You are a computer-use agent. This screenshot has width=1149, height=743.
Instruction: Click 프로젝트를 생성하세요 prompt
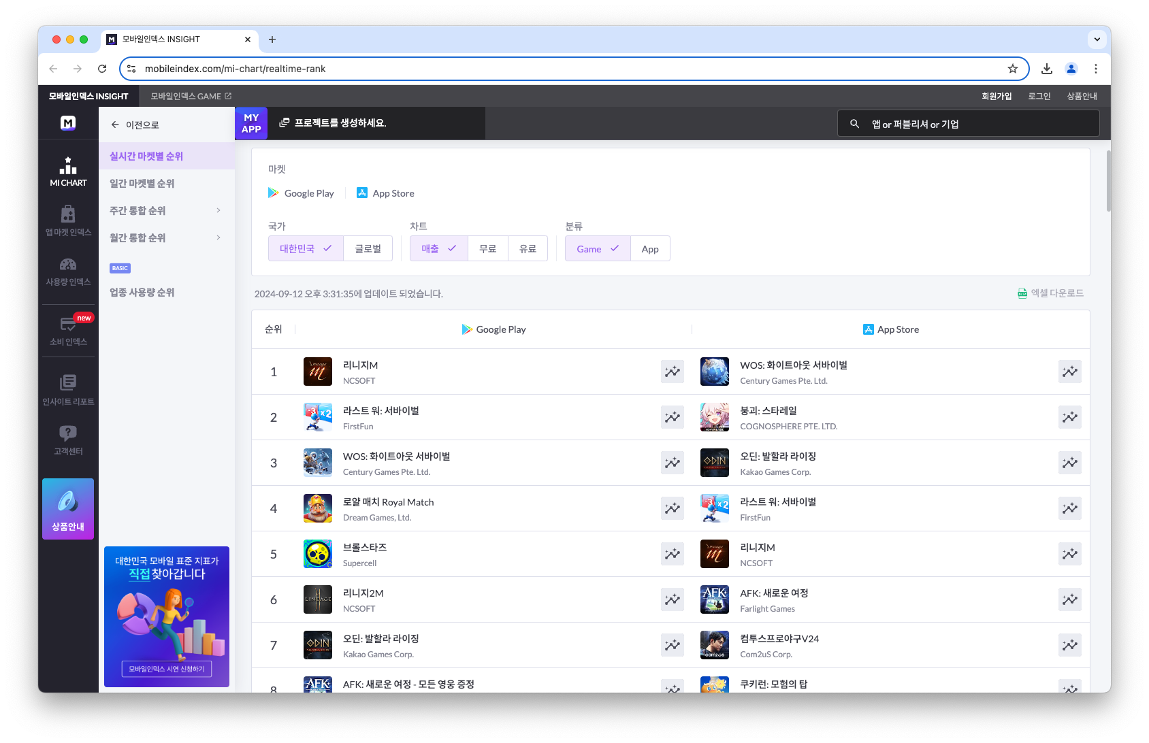point(333,123)
